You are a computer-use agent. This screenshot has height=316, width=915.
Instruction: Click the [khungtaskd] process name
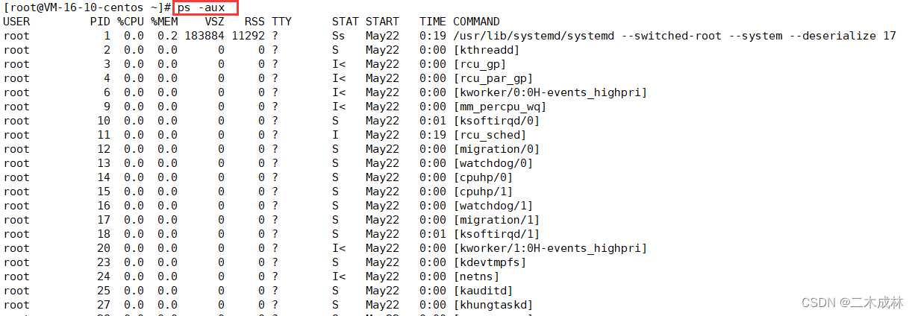[x=493, y=305]
